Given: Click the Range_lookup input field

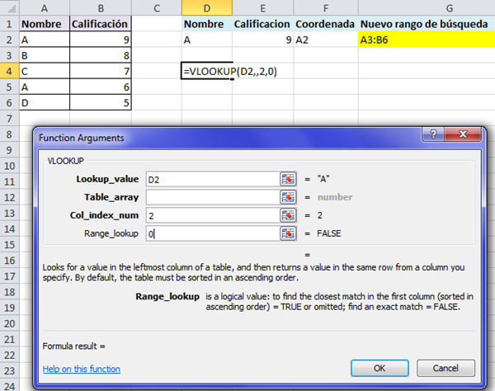Looking at the screenshot, I should coord(211,233).
